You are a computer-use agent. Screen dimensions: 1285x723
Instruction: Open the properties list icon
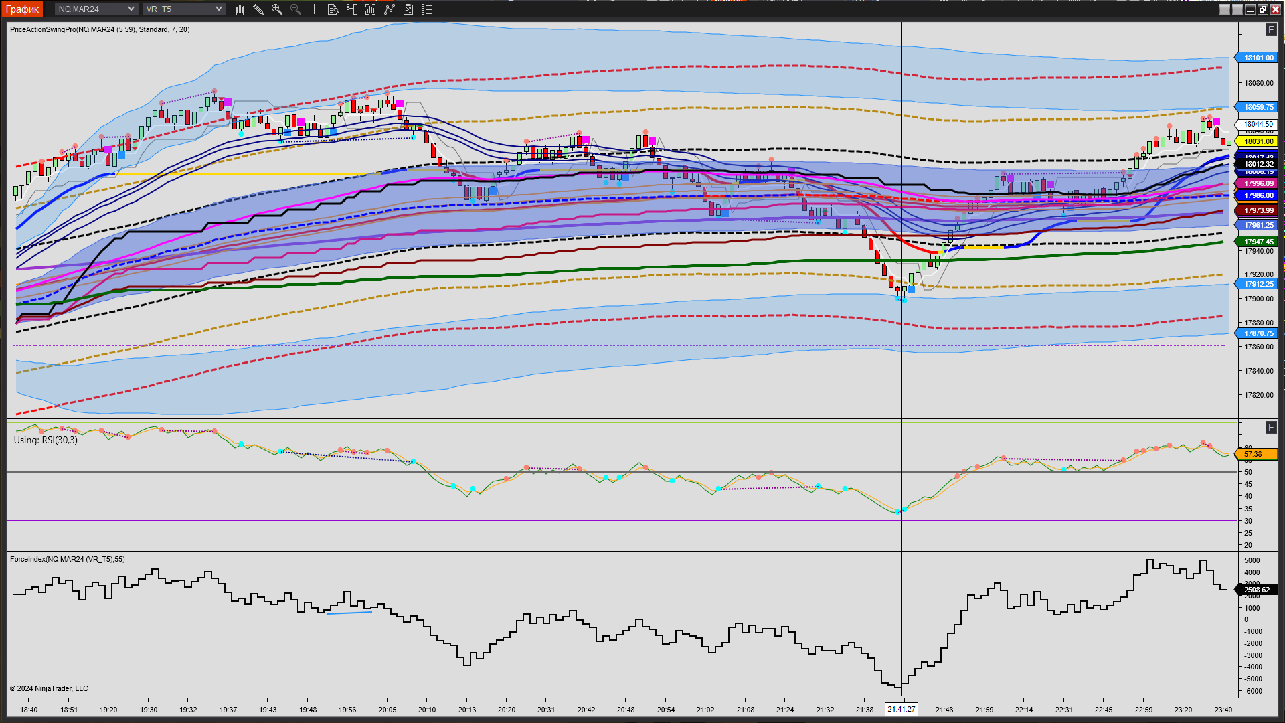[426, 9]
